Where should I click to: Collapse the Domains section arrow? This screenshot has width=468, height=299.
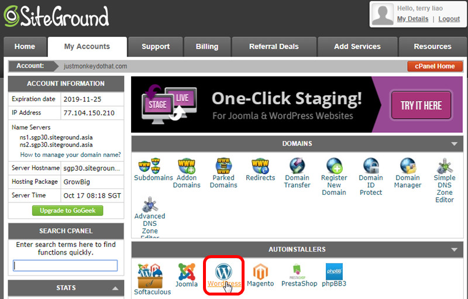pos(455,144)
